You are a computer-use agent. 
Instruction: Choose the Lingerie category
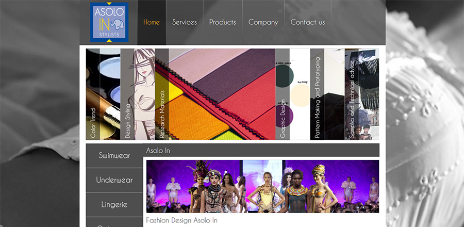tap(114, 204)
